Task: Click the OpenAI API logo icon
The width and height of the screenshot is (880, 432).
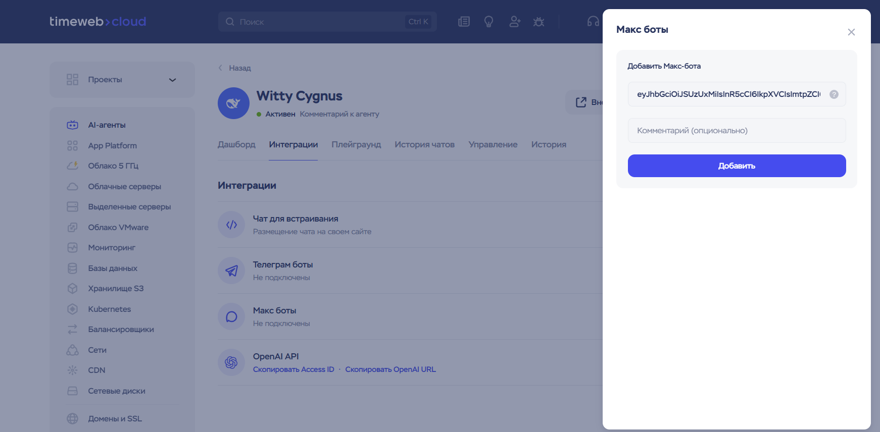Action: click(231, 362)
